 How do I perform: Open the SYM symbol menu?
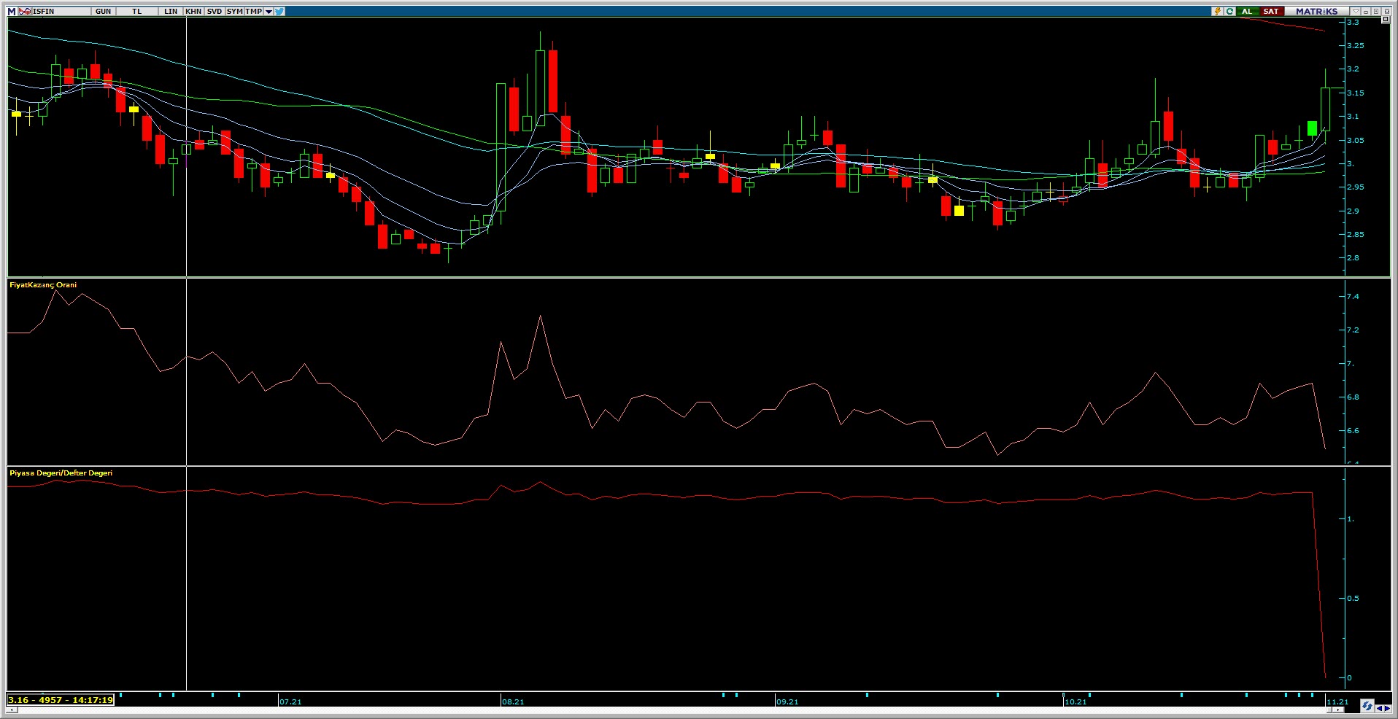(234, 11)
